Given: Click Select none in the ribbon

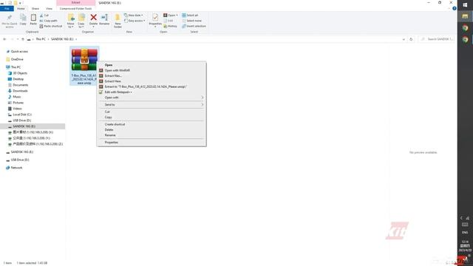Looking at the screenshot, I should pos(192,21).
